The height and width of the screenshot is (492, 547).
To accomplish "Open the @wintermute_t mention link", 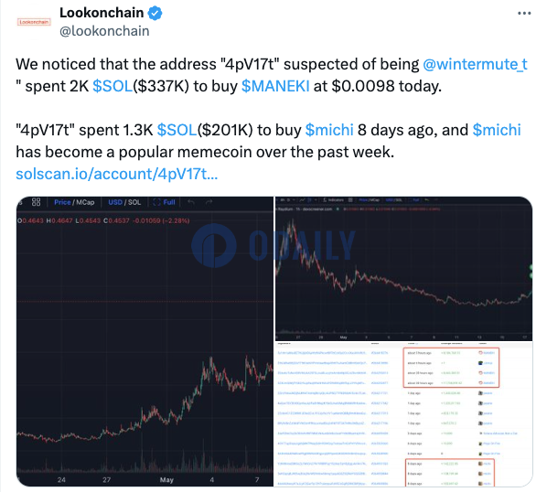I will tap(475, 65).
